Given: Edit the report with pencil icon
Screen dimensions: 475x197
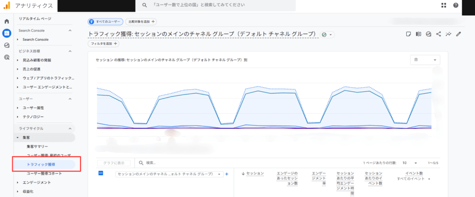Looking at the screenshot, I should point(458,34).
